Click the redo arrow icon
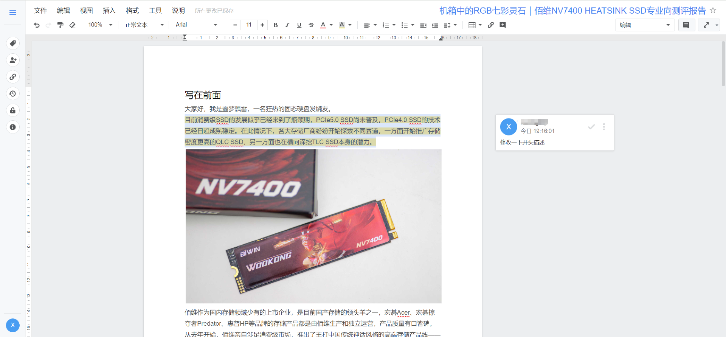The height and width of the screenshot is (337, 726). (48, 25)
